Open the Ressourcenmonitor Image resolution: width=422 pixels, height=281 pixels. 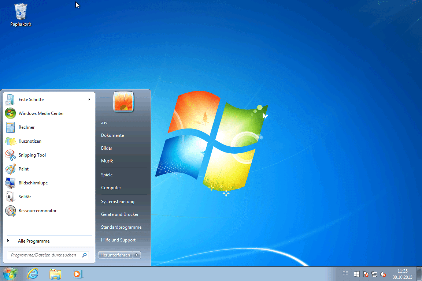point(37,210)
